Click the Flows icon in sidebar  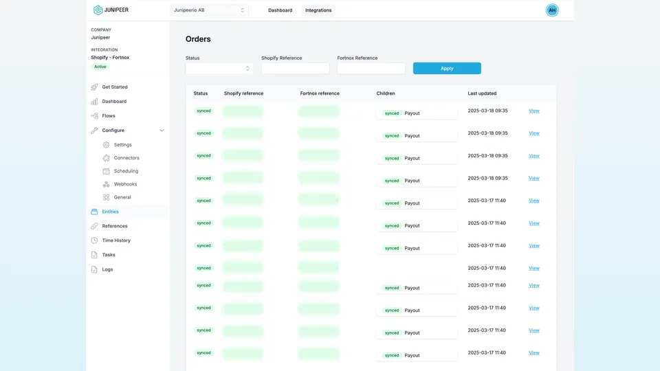coord(94,115)
